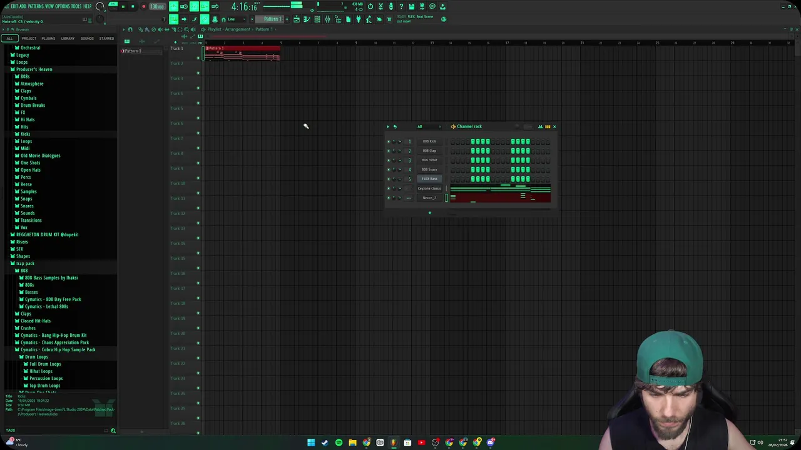Viewport: 801px width, 450px height.
Task: Select the 808 Kick channel button
Action: (429, 141)
